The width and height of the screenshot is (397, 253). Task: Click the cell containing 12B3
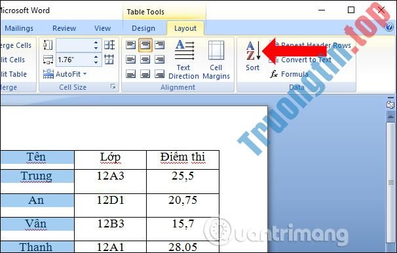(x=111, y=229)
